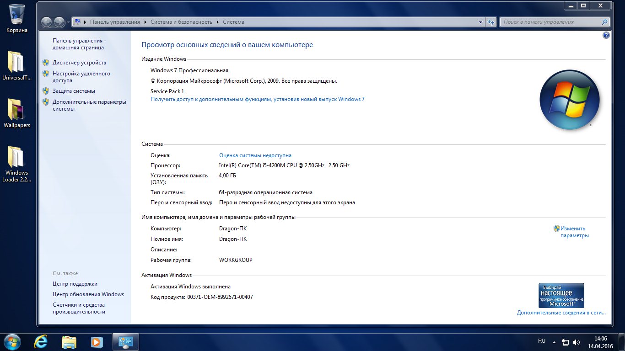Click the processor text Intel(R) Core(TM) i5-4200M
This screenshot has width=625, height=351.
284,165
